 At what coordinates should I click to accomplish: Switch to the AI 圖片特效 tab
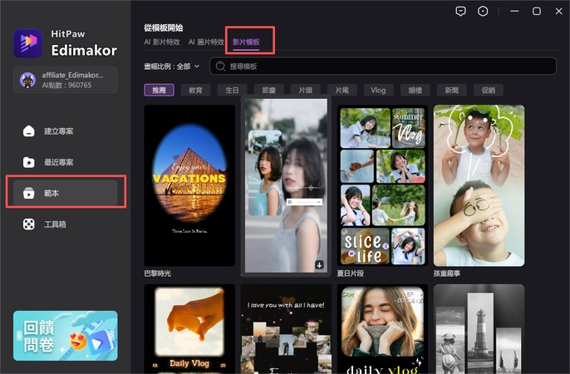(x=206, y=42)
